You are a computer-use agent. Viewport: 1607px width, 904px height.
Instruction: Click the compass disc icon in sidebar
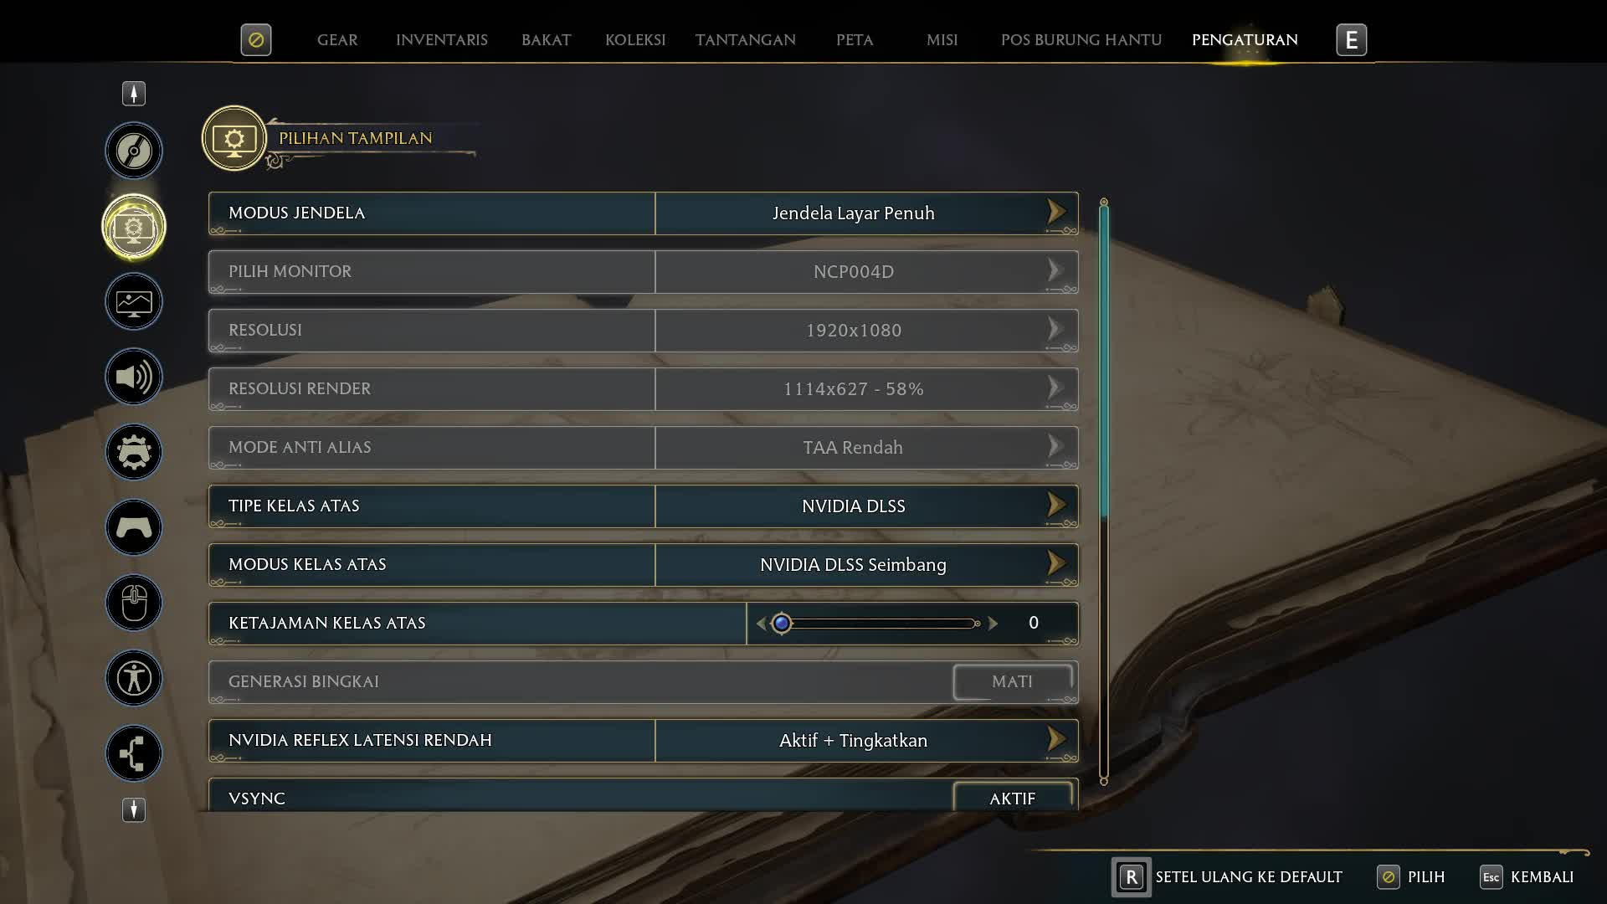point(134,151)
